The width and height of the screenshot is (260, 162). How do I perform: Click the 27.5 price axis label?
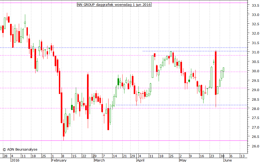(x=255, y=118)
